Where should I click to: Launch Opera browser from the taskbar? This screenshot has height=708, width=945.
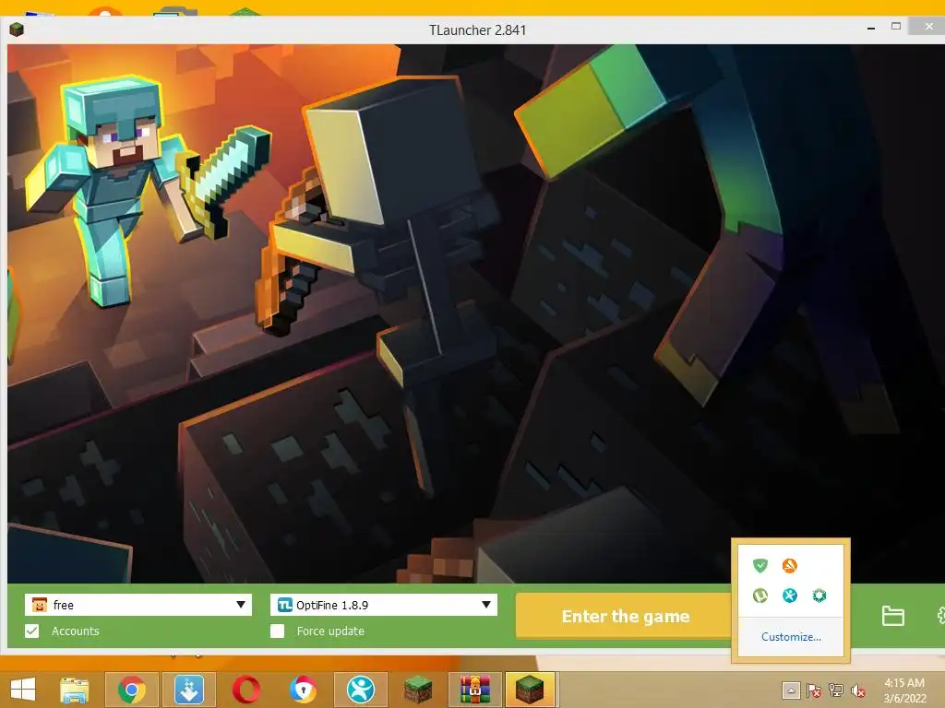click(x=245, y=690)
